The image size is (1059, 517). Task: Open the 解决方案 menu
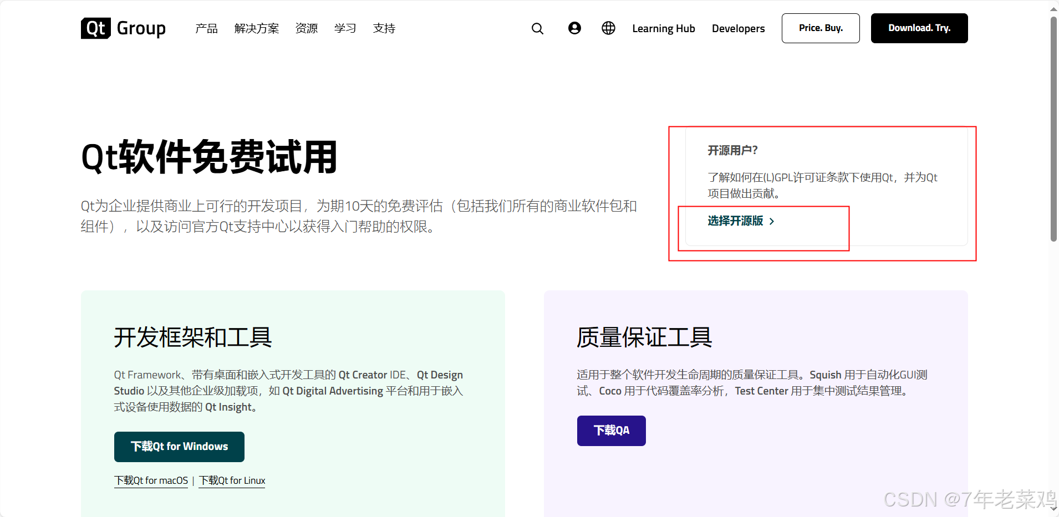(257, 28)
